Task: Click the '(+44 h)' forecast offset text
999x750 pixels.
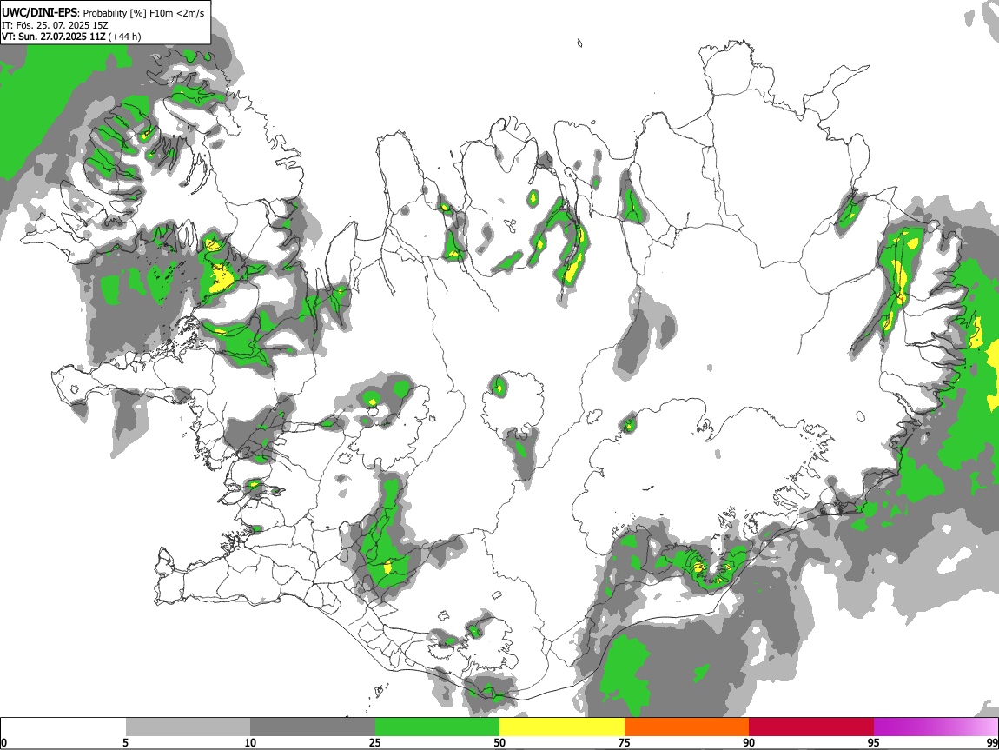Action: [125, 37]
